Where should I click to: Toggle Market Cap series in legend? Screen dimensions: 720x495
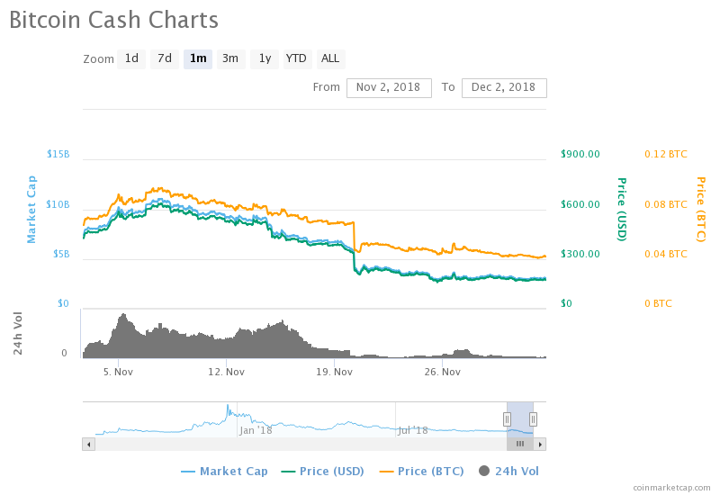(224, 471)
